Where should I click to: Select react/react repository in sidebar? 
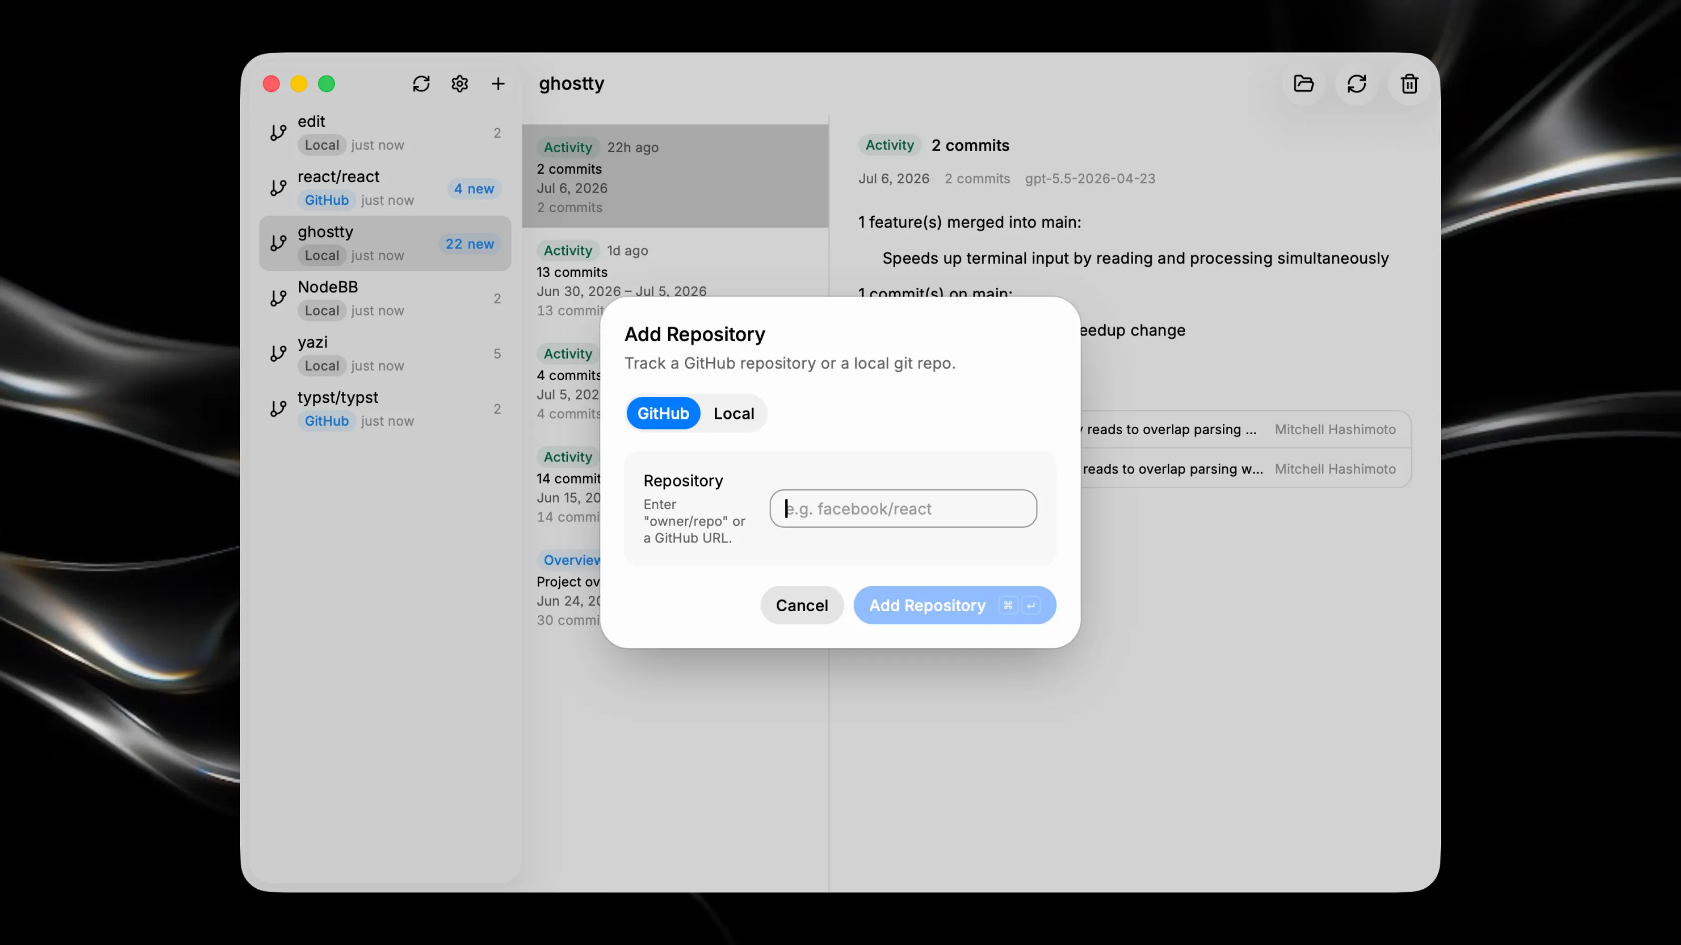click(385, 188)
